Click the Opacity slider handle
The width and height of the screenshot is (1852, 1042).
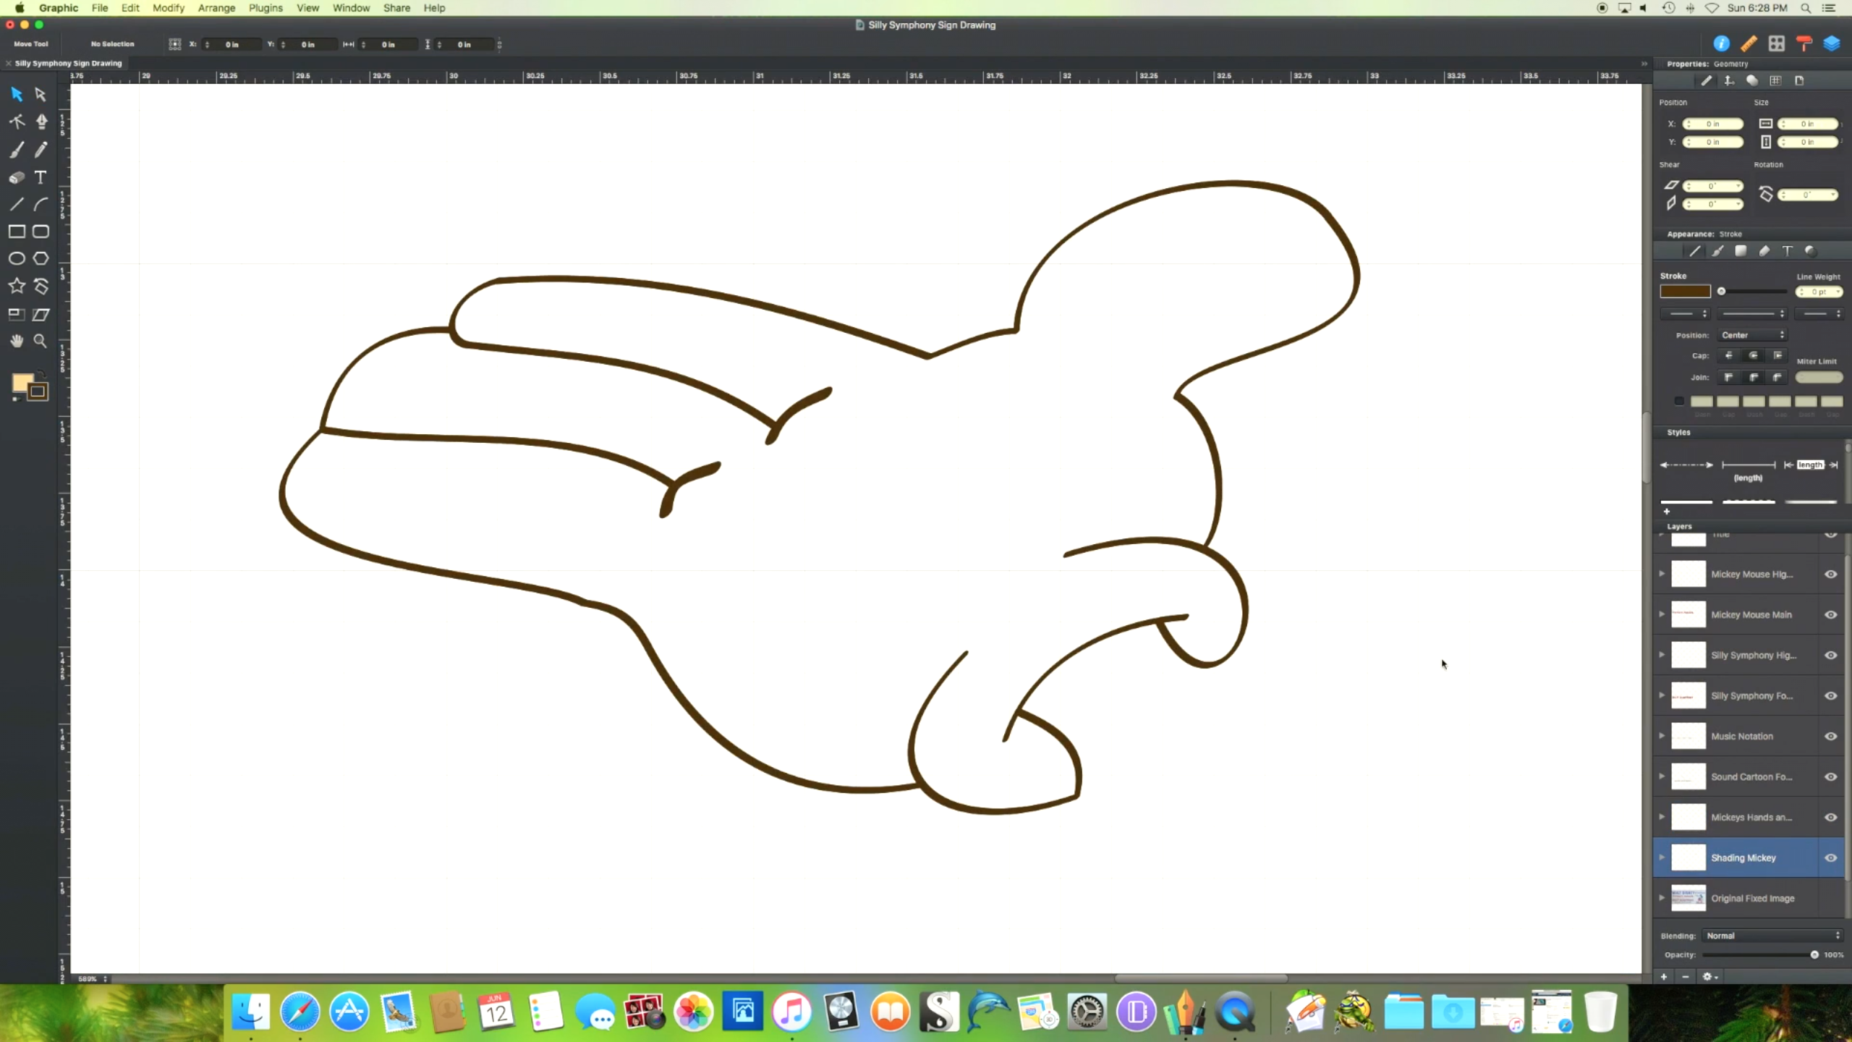(x=1814, y=954)
